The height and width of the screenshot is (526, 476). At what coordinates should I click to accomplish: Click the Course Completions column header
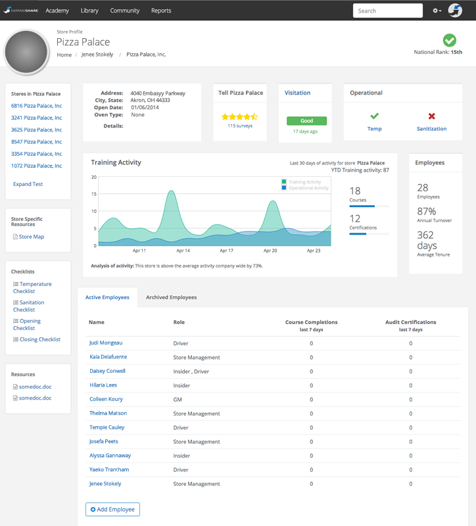pos(311,325)
